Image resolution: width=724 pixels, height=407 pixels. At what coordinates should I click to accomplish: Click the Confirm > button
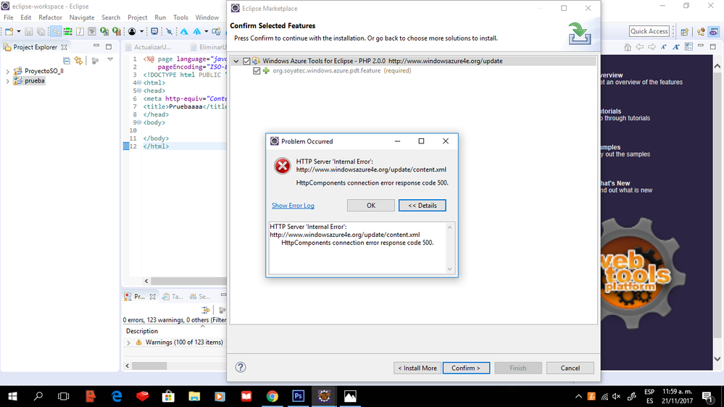[466, 368]
